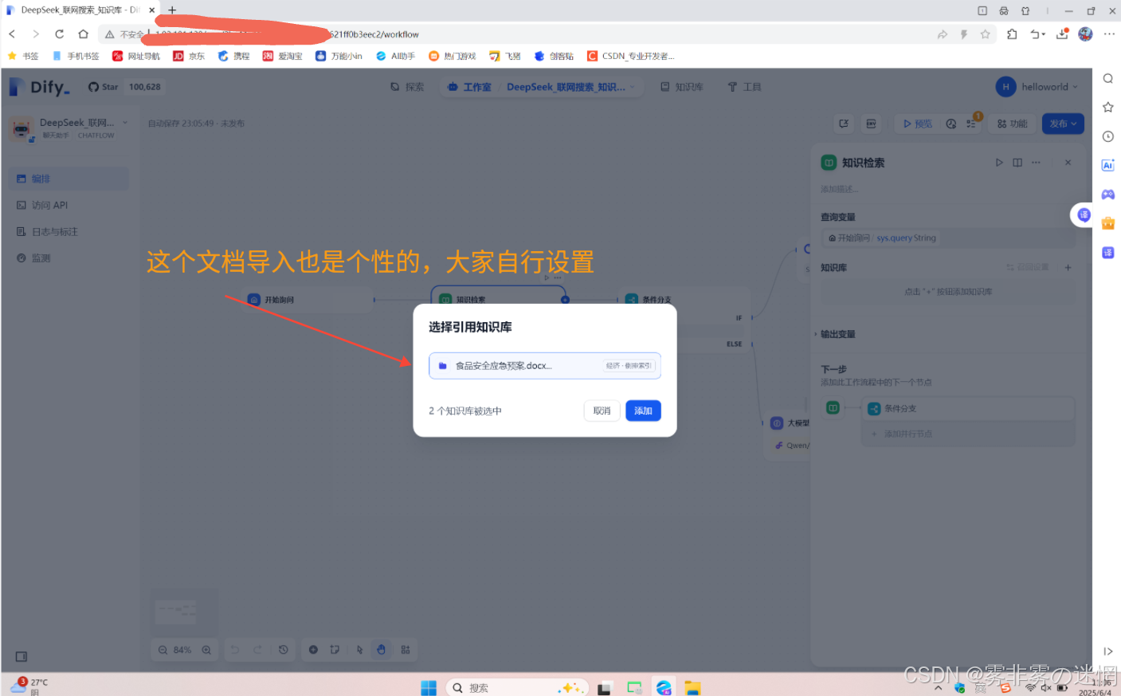The height and width of the screenshot is (696, 1121).
Task: Open the more options ellipsis in node panel
Action: click(x=1036, y=163)
